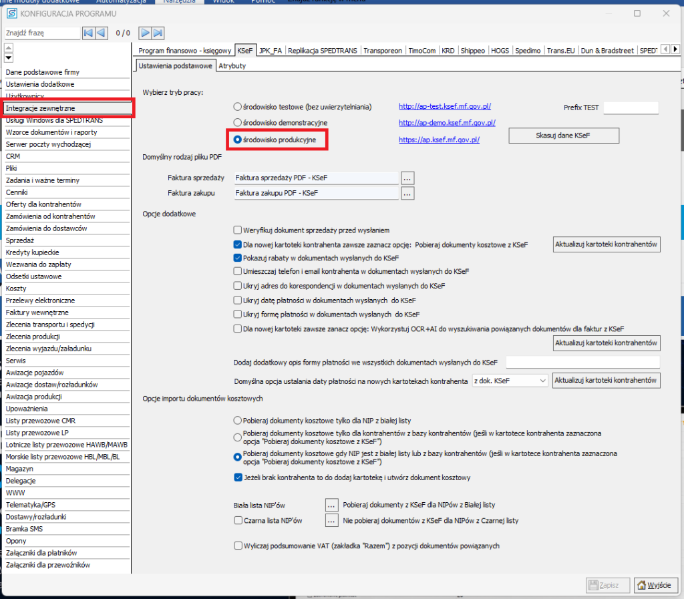Open data płatności dropdown 'z dok. KSeF'
This screenshot has height=599, width=684.
tap(510, 381)
